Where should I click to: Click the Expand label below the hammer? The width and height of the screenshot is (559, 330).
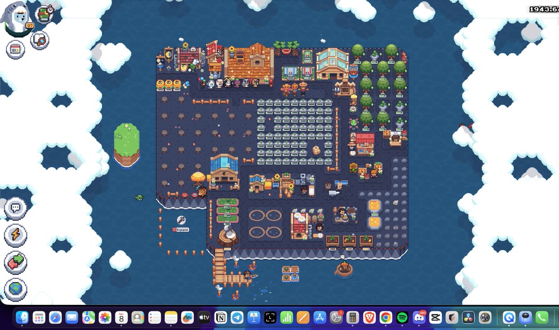click(x=181, y=230)
